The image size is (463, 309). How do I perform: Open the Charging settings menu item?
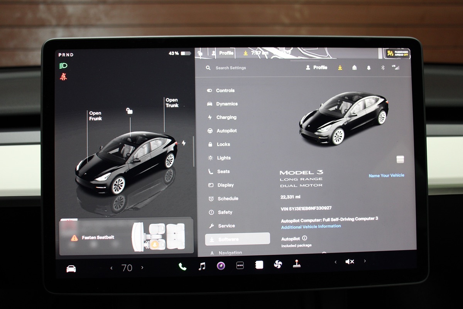point(226,117)
